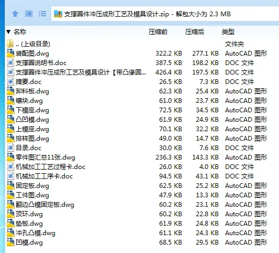The height and width of the screenshot is (253, 279).
Task: Click file name 机械加工工艺过程卡.doc
Action: [51, 167]
